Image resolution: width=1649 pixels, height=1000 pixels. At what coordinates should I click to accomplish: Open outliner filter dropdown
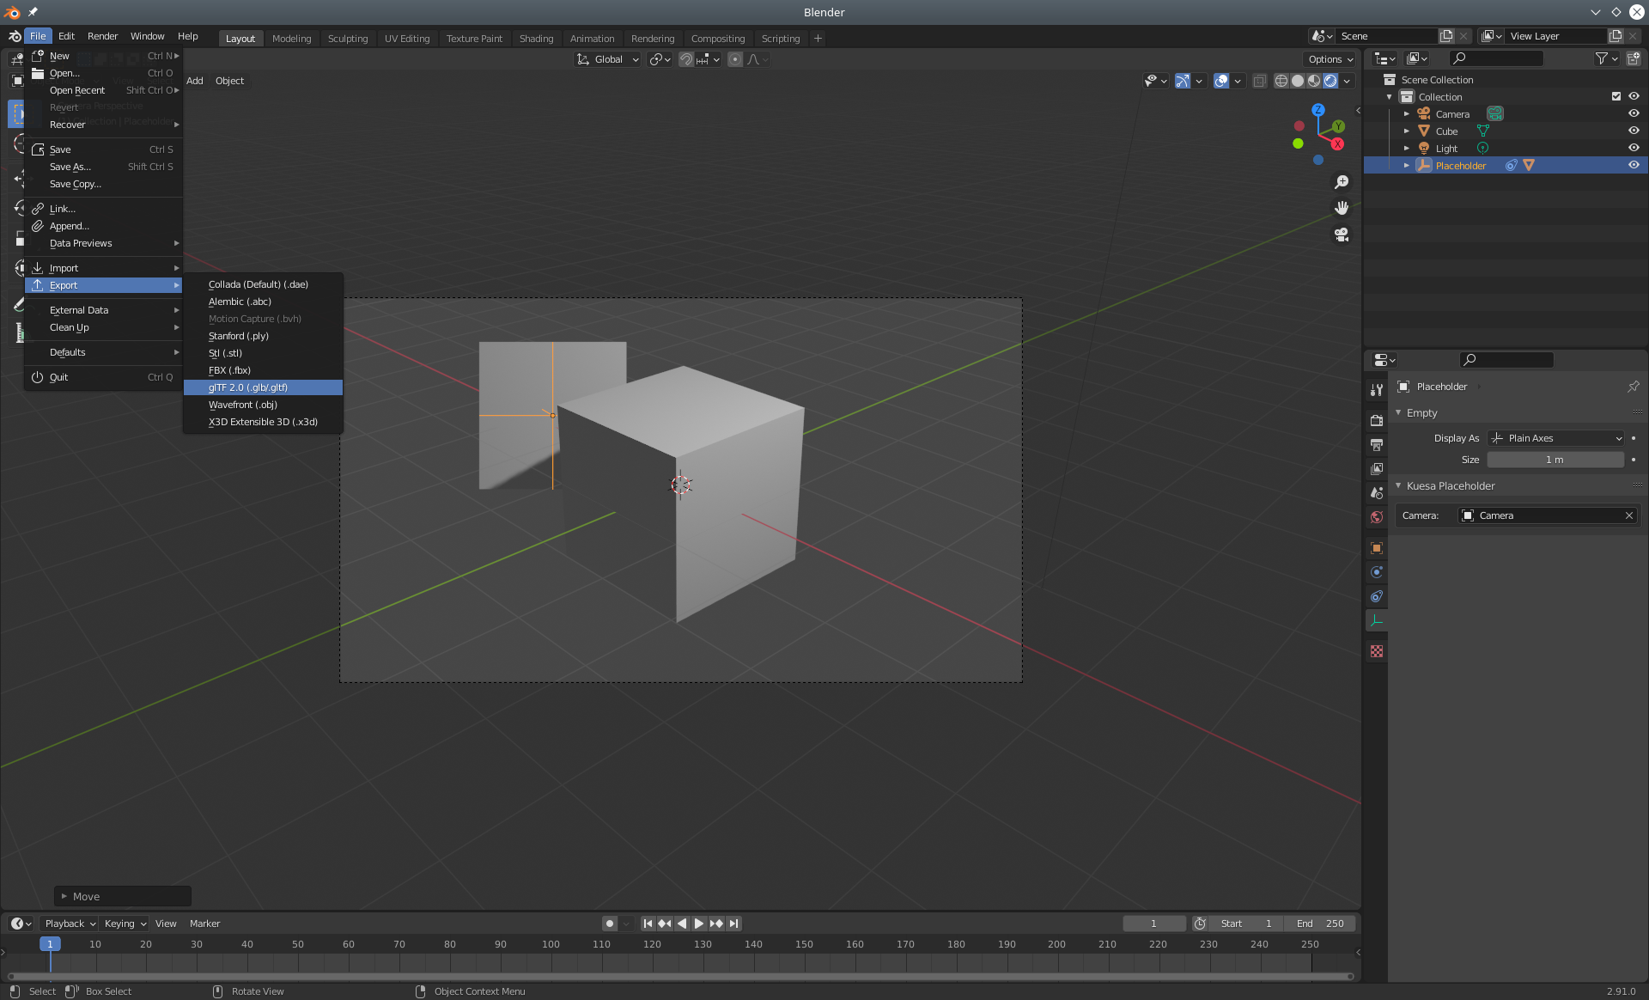coord(1606,58)
